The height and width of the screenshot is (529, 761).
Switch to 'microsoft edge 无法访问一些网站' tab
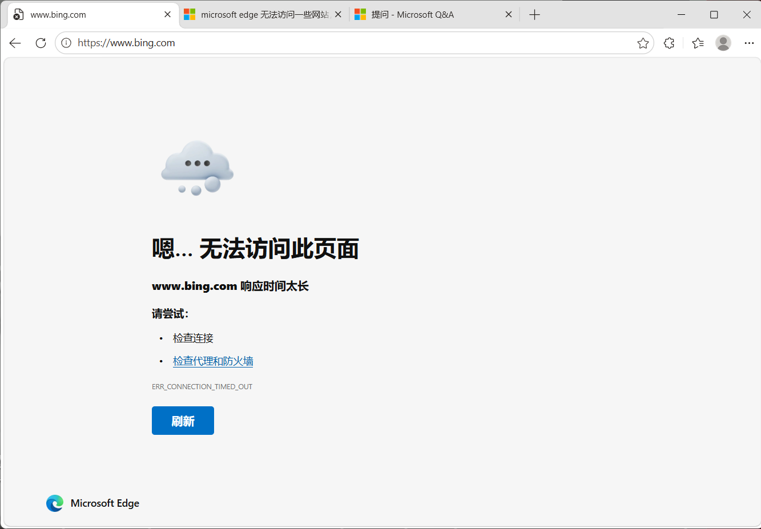coord(264,15)
